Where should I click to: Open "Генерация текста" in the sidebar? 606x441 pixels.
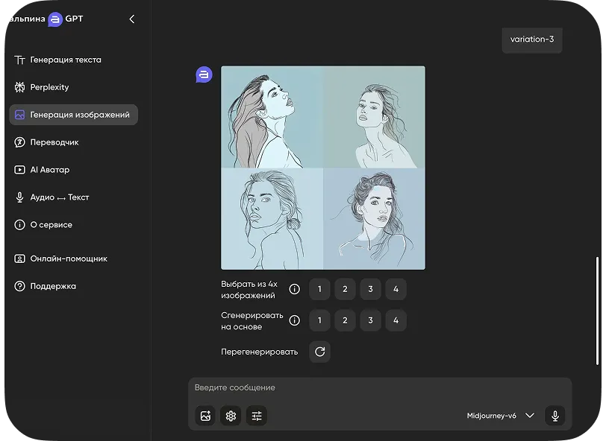tap(66, 60)
